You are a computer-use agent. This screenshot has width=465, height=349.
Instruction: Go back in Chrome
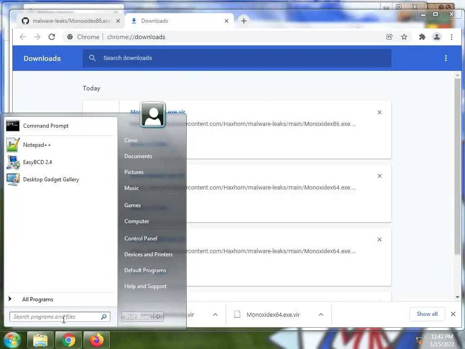pos(23,37)
